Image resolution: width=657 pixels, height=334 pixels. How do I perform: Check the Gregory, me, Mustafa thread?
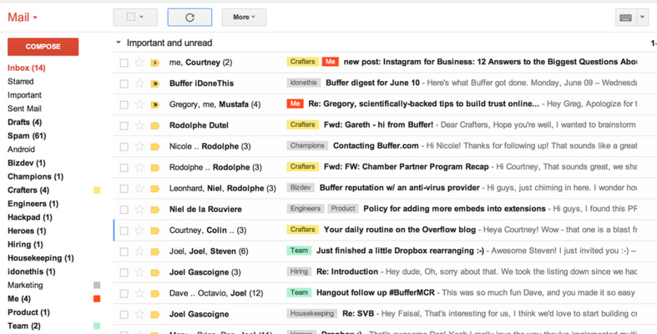coord(124,104)
